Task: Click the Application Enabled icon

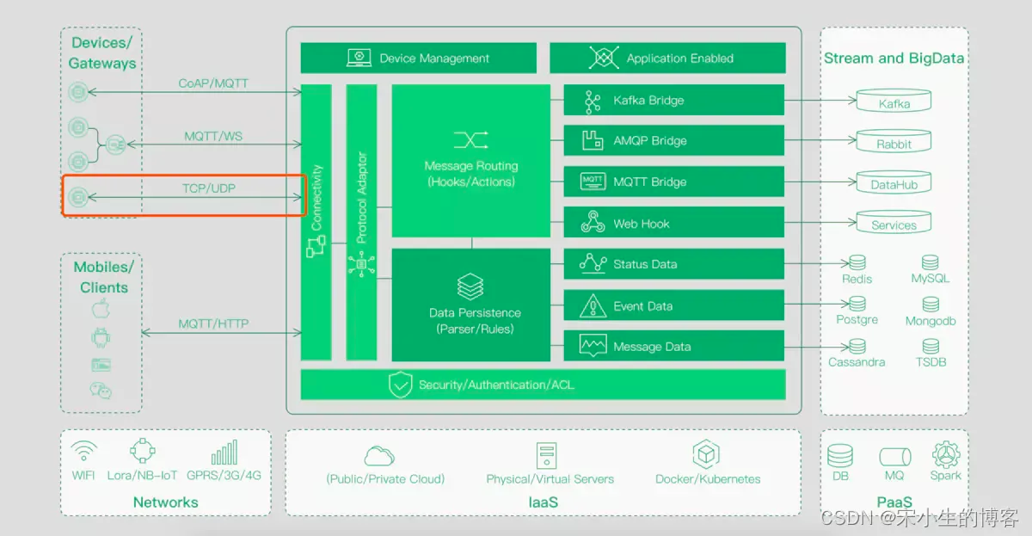Action: click(x=604, y=59)
